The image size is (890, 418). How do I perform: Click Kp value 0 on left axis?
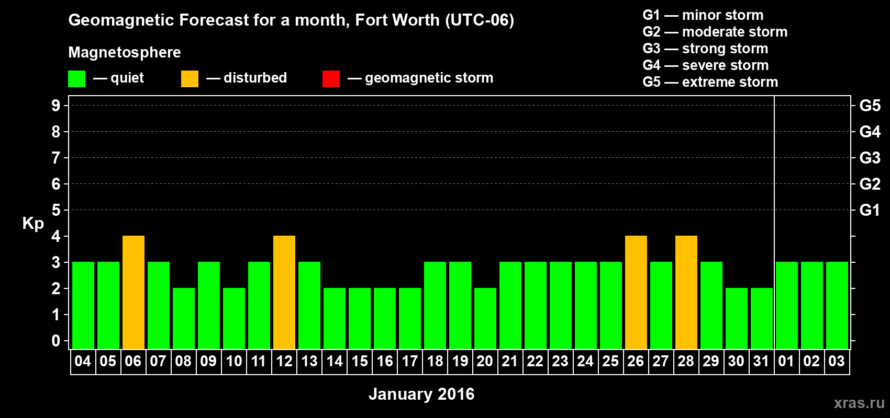click(56, 341)
